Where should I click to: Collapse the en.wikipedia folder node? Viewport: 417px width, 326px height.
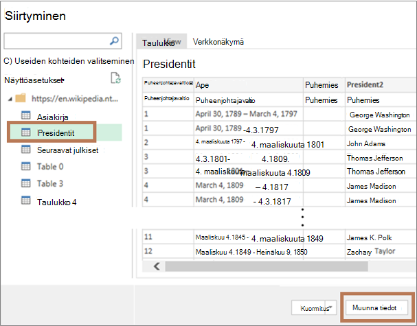click(10, 99)
